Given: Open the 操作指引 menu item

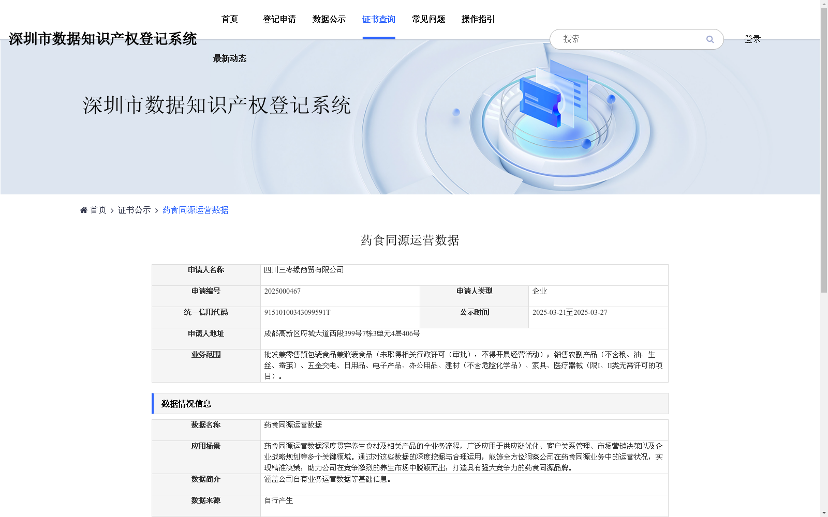Looking at the screenshot, I should (x=478, y=19).
